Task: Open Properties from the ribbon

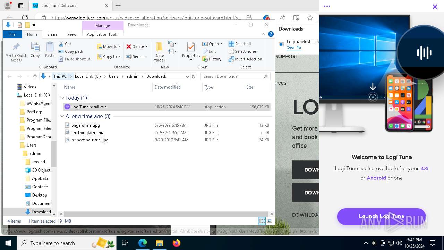Action: pyautogui.click(x=191, y=51)
